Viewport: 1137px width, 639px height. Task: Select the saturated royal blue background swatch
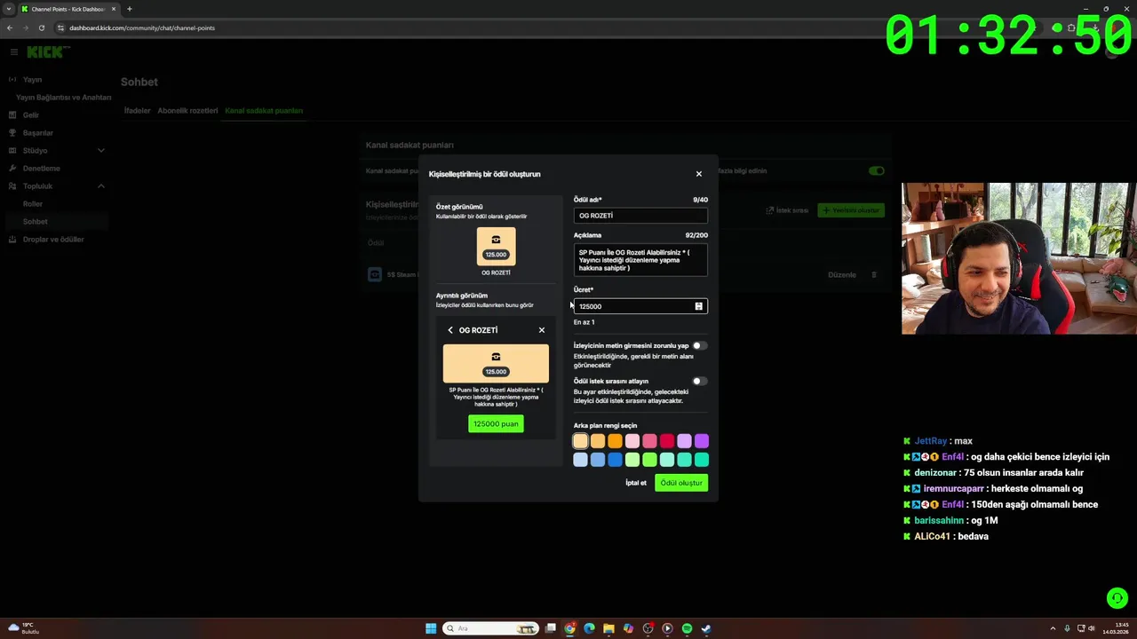click(616, 460)
